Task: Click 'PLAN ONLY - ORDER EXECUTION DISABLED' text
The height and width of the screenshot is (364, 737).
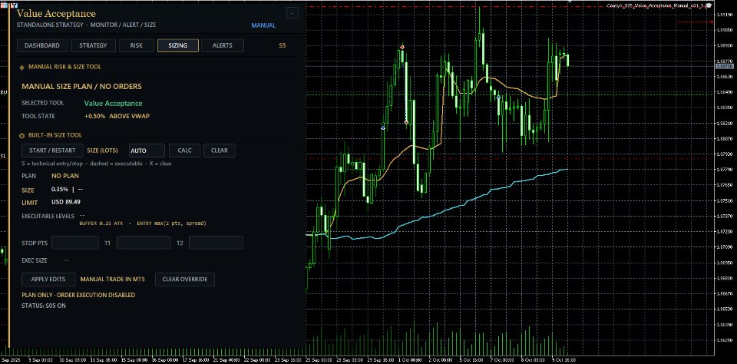Action: click(78, 295)
